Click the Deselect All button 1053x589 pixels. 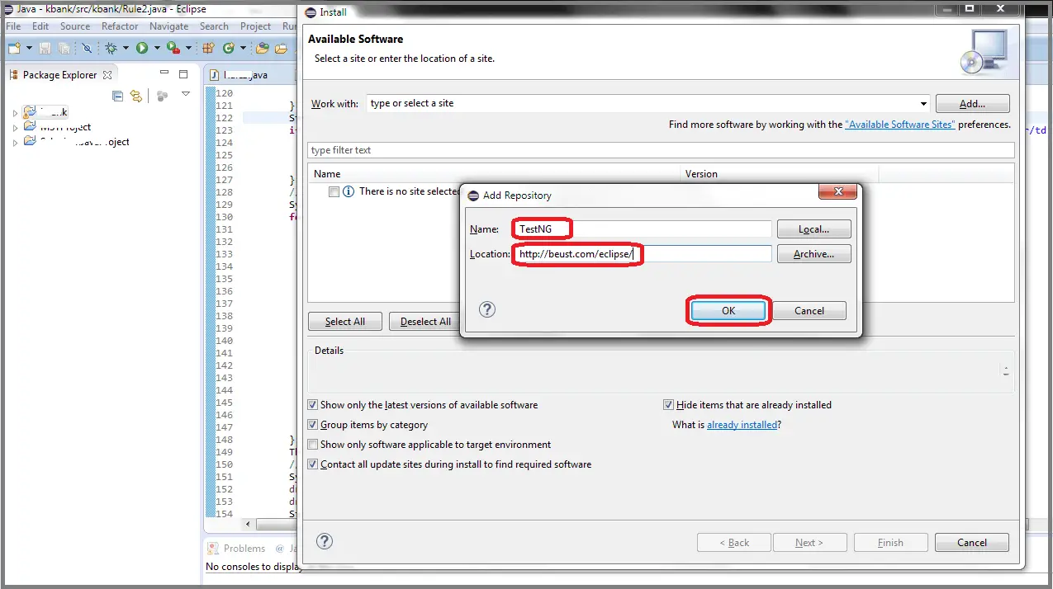coord(425,322)
